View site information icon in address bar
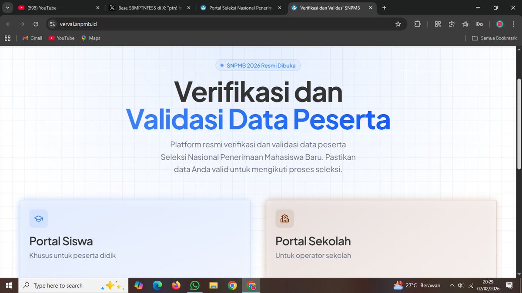Viewport: 522px width, 293px height. coord(52,24)
